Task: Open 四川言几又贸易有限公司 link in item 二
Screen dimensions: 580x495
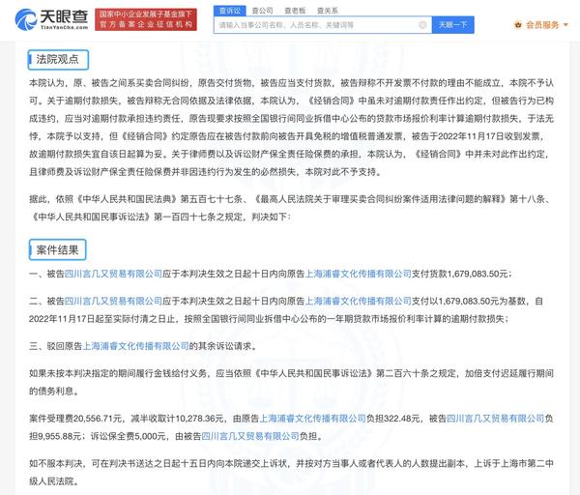Action: click(x=113, y=301)
